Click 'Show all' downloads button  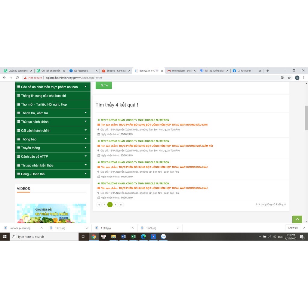click(x=293, y=228)
